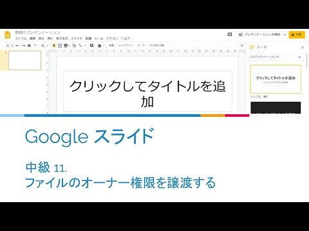This screenshot has height=231, width=309.
Task: Open the zoom level dropdown arrow
Action: [47, 46]
